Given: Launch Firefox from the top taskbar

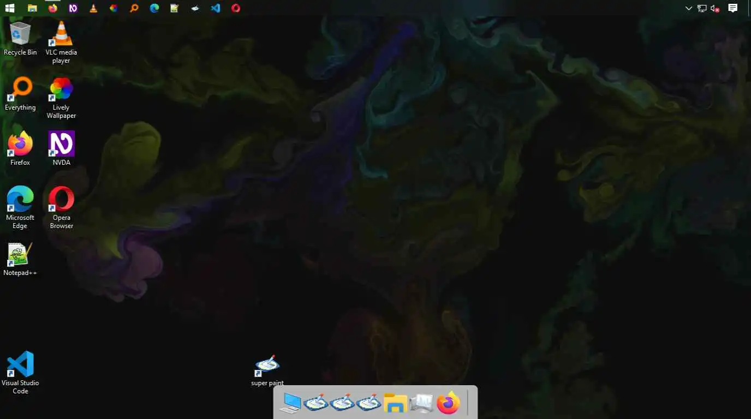Looking at the screenshot, I should click(53, 8).
